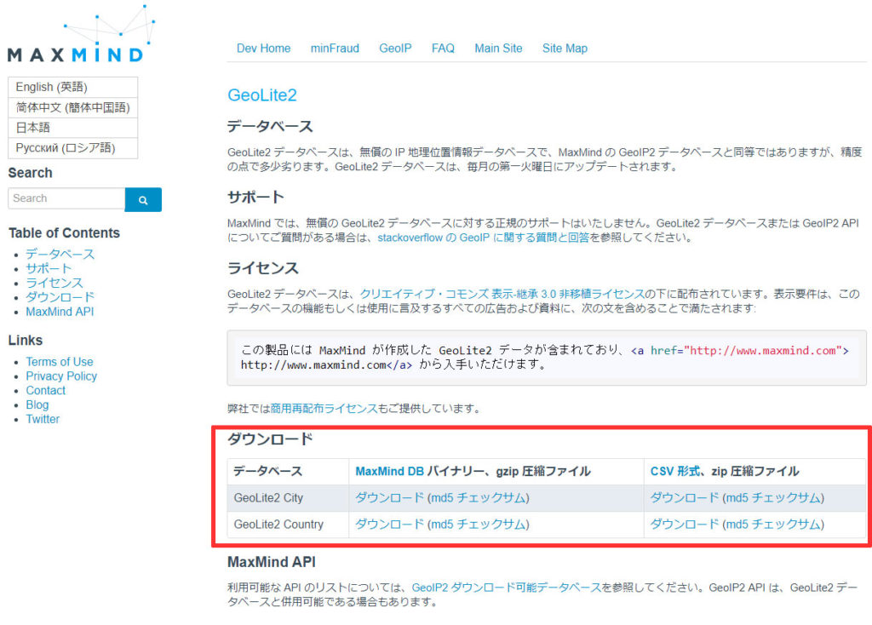Open the Twitter link

[43, 419]
